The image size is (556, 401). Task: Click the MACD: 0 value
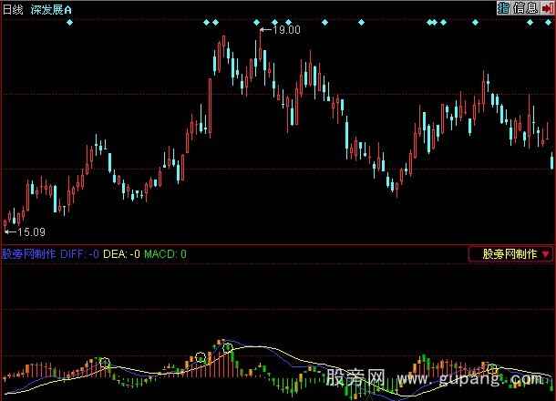click(165, 254)
